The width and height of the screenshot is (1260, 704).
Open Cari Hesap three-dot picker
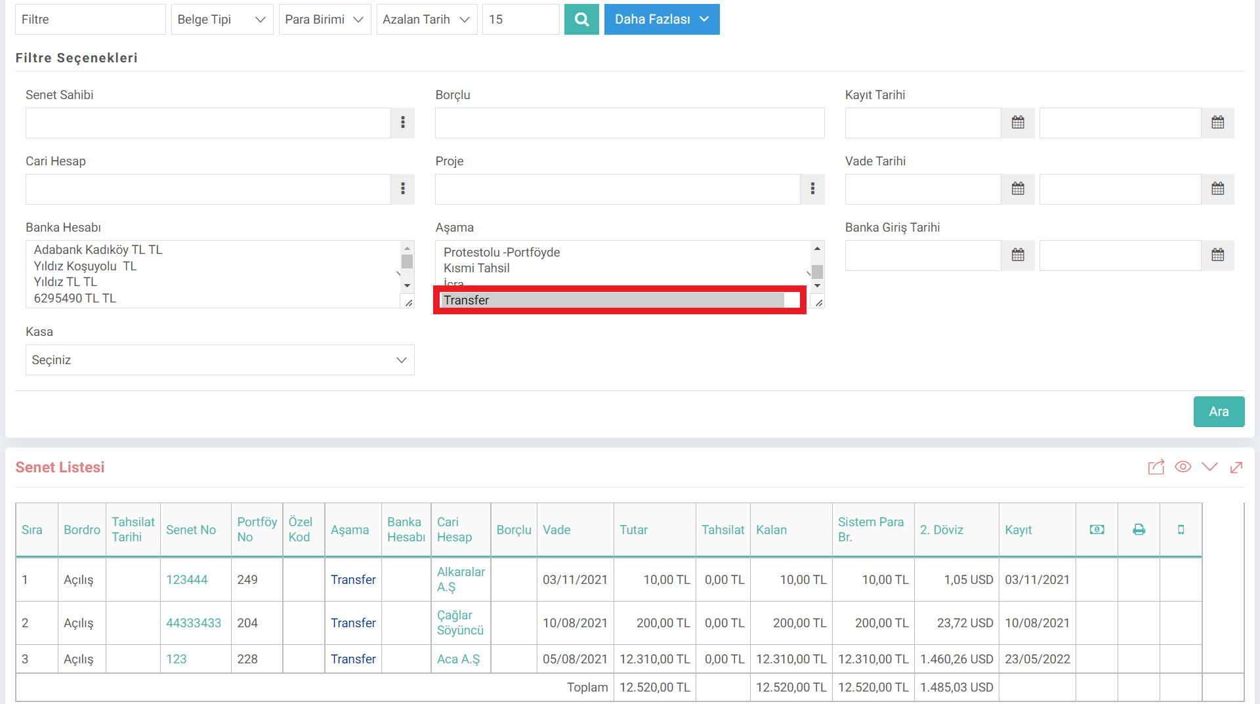point(403,189)
